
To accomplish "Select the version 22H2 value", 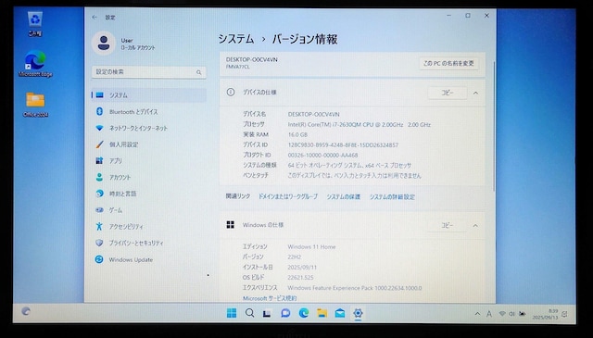I will pyautogui.click(x=295, y=257).
